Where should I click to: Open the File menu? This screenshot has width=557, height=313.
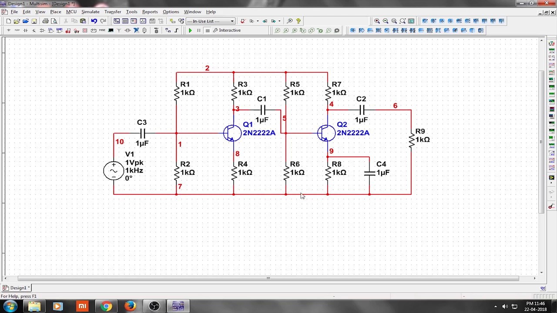click(x=14, y=12)
